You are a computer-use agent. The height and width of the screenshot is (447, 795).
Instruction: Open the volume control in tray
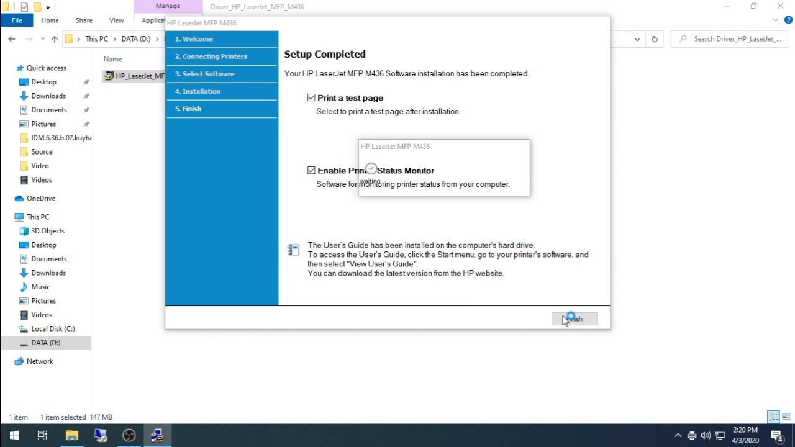coord(706,435)
